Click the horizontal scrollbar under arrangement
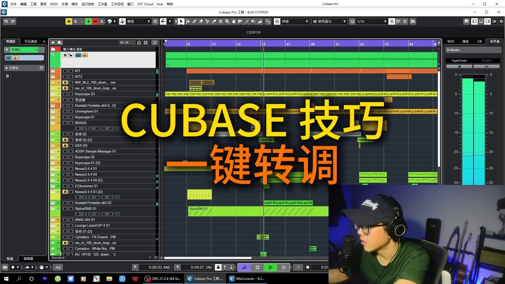The width and height of the screenshot is (505, 284). [x=208, y=258]
